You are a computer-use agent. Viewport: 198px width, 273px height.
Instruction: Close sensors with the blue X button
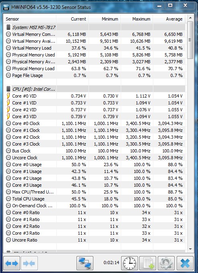click(x=185, y=263)
